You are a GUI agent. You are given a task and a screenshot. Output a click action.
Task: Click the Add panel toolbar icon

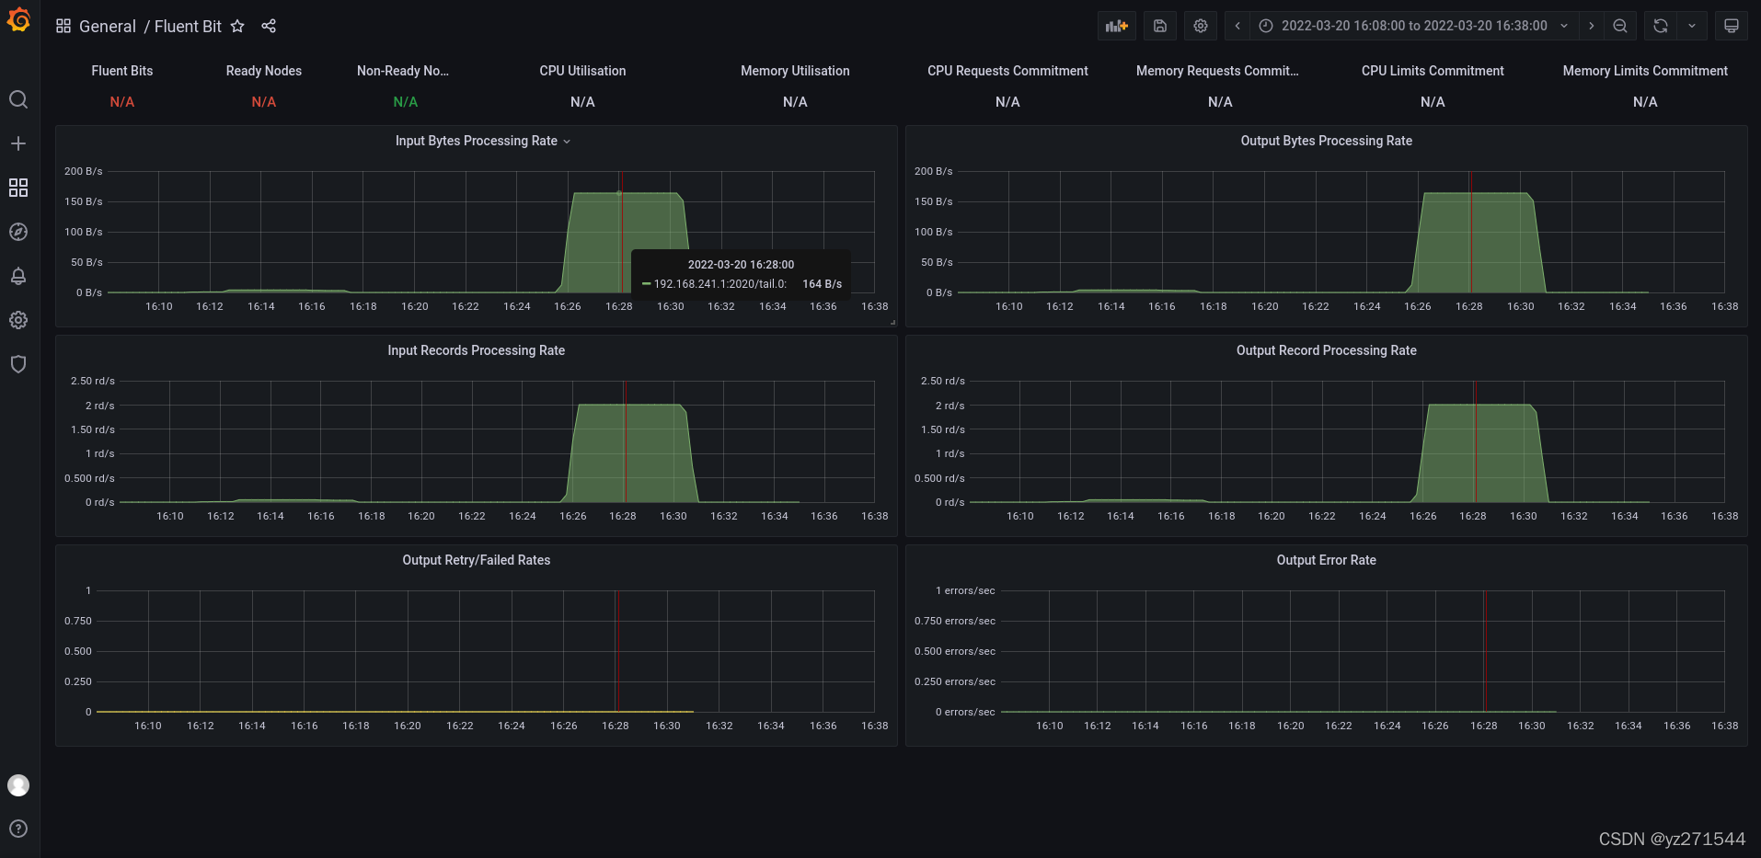pyautogui.click(x=1116, y=26)
